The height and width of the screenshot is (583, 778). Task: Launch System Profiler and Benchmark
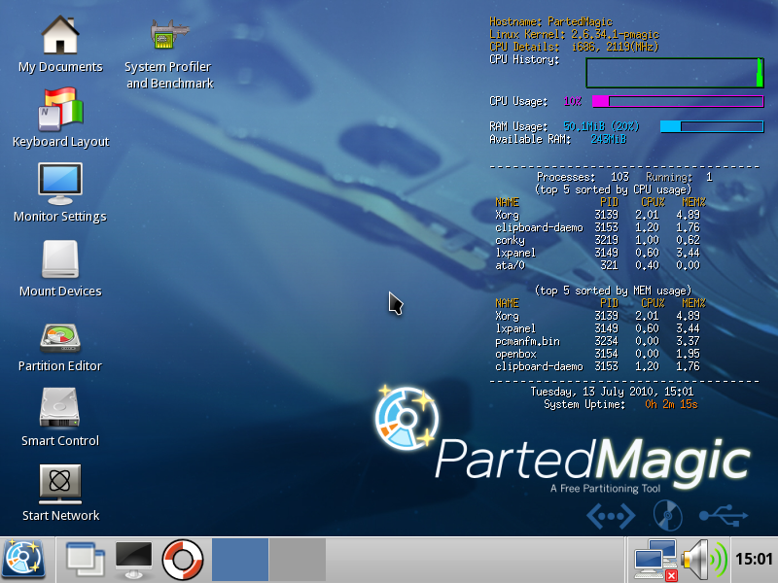(169, 37)
